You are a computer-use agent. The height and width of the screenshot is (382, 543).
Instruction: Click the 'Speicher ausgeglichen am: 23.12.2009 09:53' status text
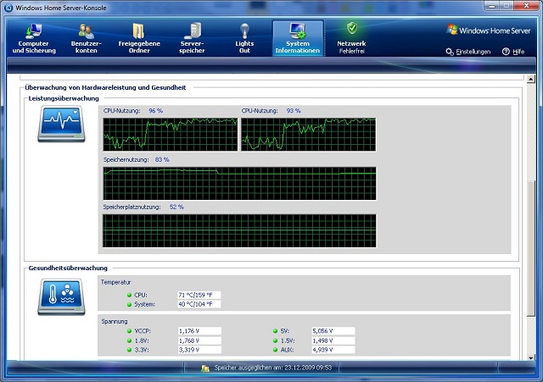point(273,368)
